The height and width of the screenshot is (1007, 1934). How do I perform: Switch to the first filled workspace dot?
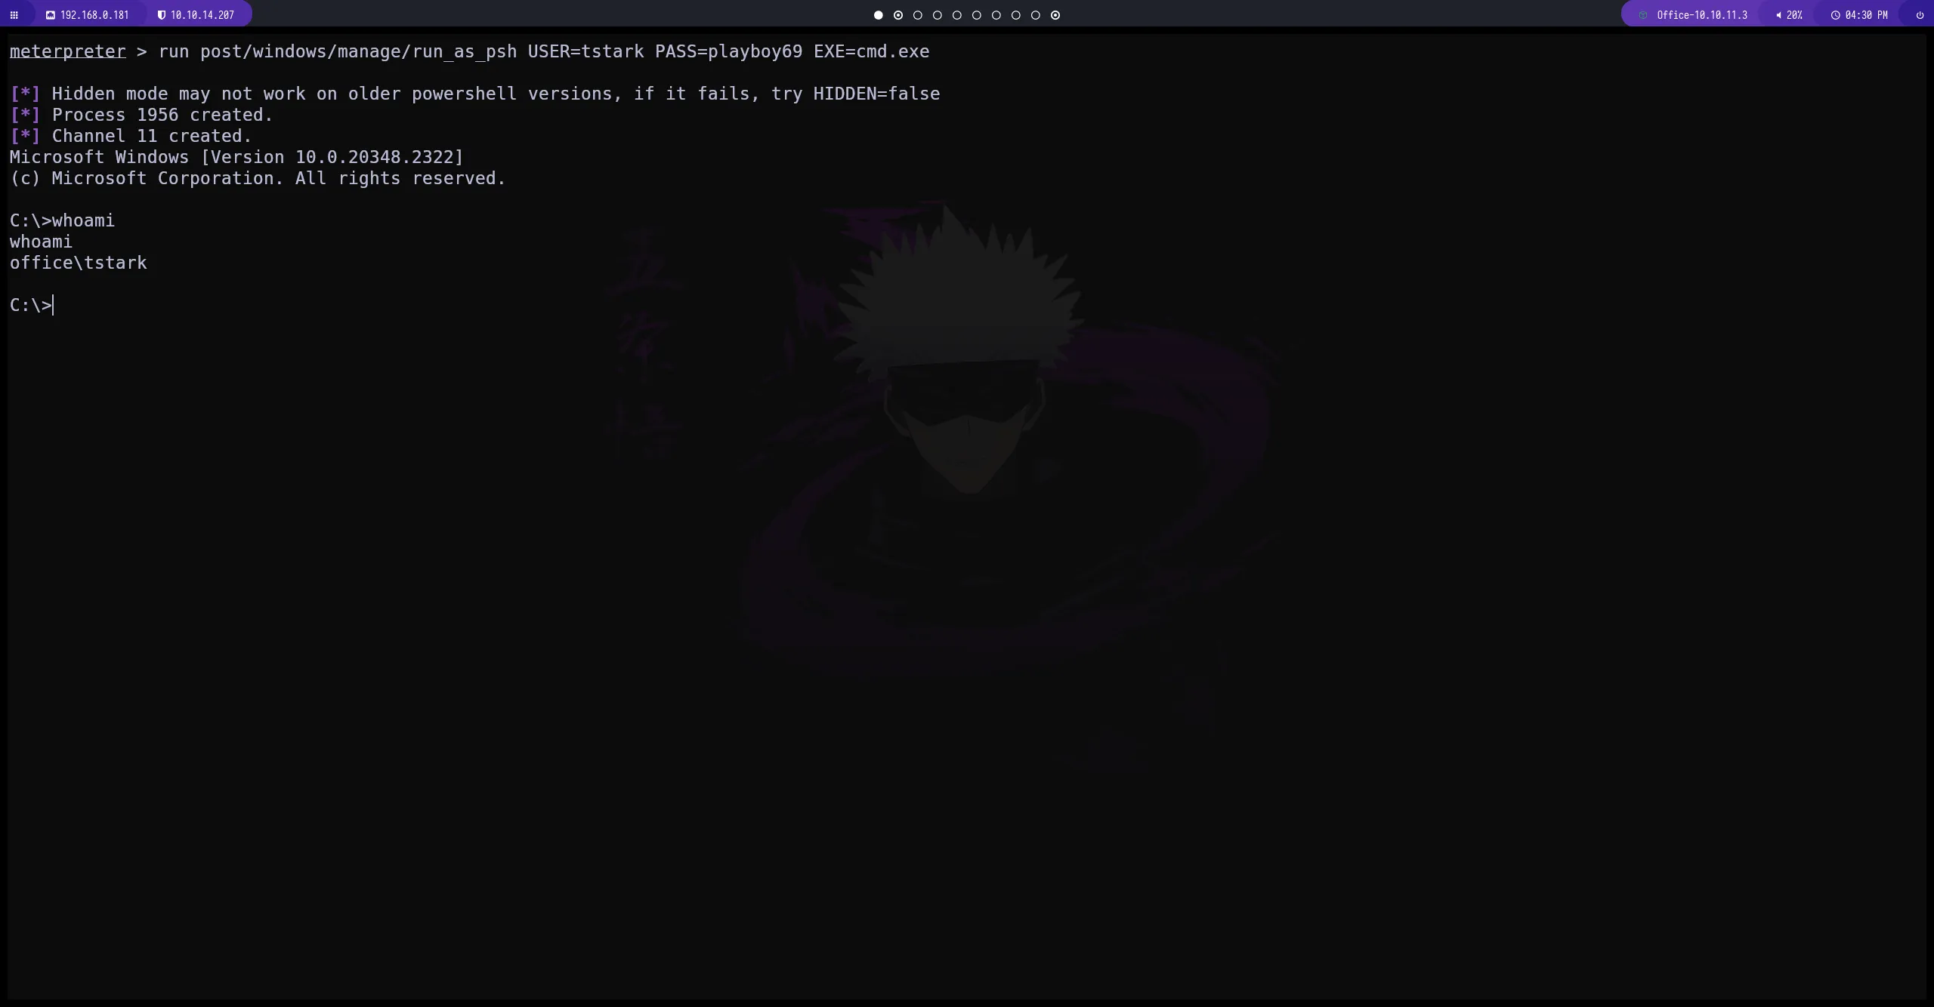(x=878, y=15)
